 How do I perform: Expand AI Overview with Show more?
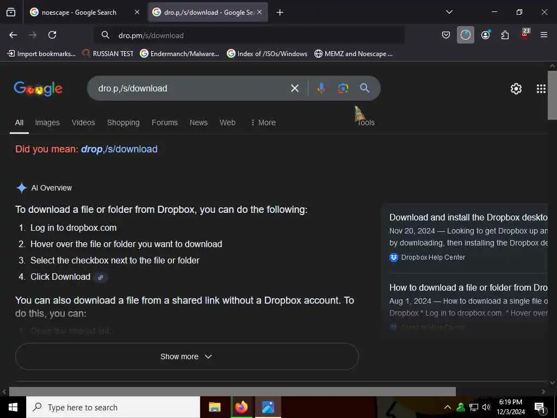coord(187,356)
